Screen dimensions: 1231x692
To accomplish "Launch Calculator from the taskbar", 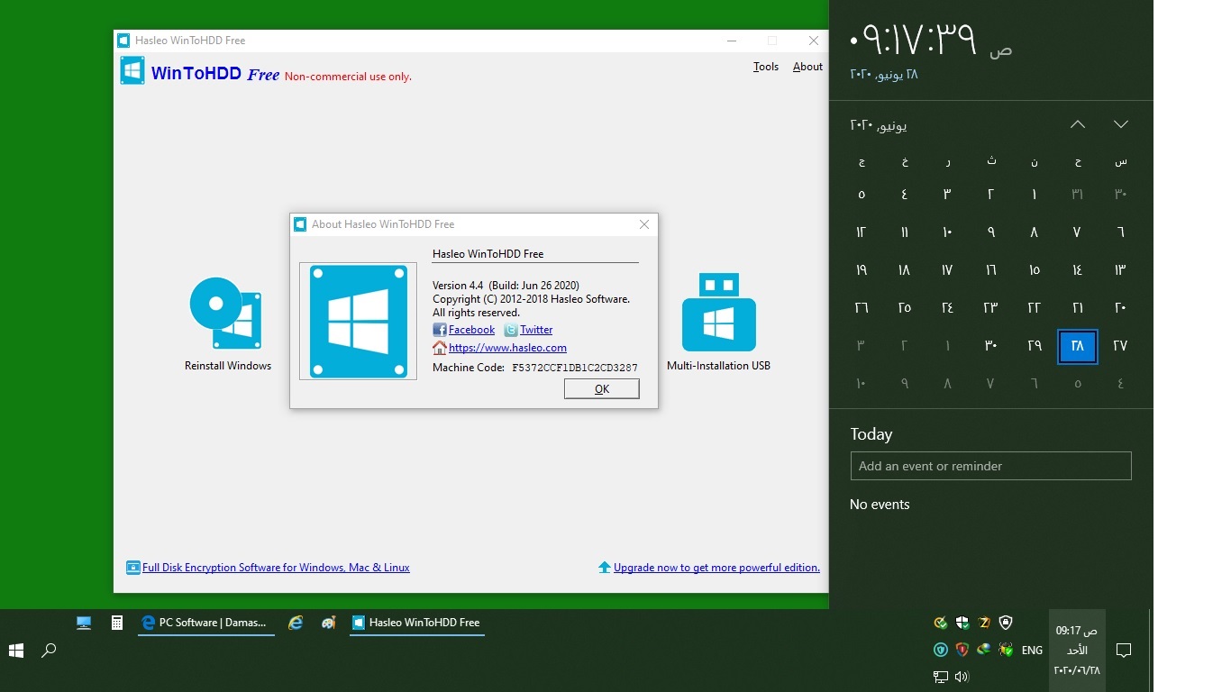I will point(116,623).
